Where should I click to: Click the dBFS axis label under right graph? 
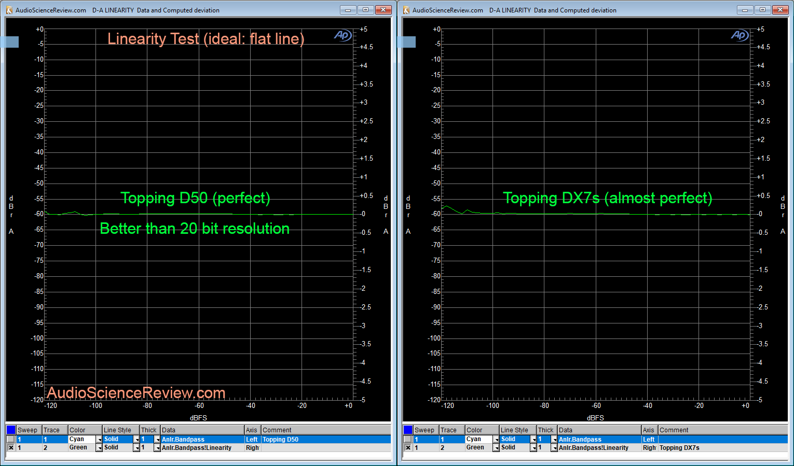coord(595,418)
